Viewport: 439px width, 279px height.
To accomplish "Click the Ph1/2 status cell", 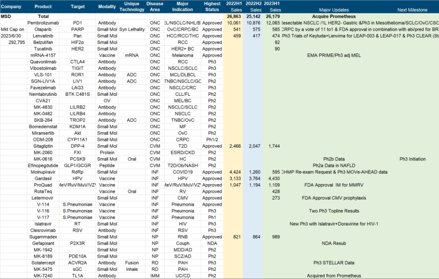I will point(212,139).
